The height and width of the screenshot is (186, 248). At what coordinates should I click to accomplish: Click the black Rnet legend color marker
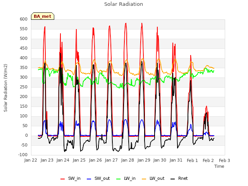click(173, 179)
